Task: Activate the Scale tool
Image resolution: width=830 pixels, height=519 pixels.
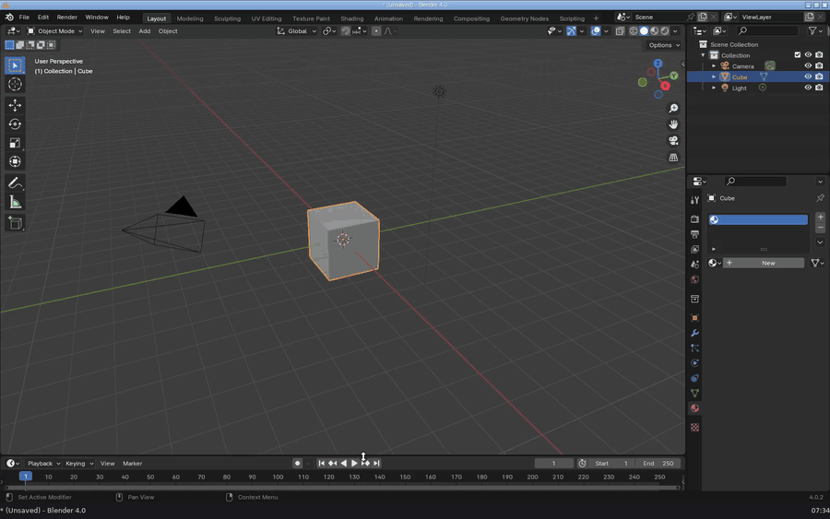Action: (15, 144)
